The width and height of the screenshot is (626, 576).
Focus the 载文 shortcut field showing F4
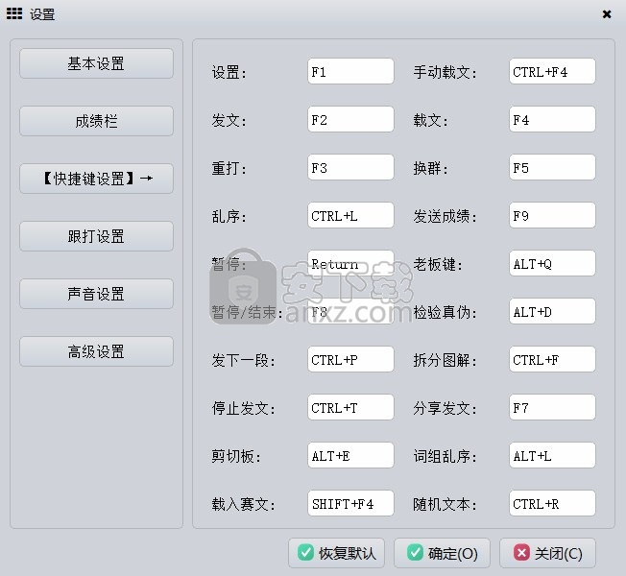click(x=552, y=119)
